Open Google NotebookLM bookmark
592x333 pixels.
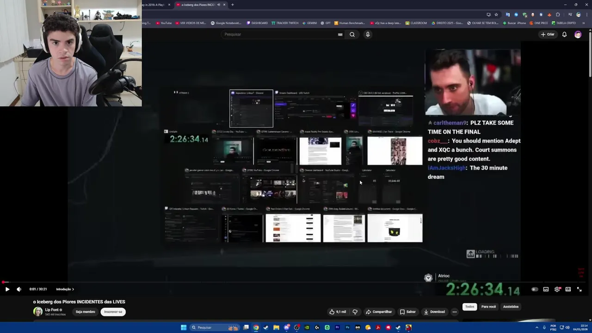[x=226, y=23]
